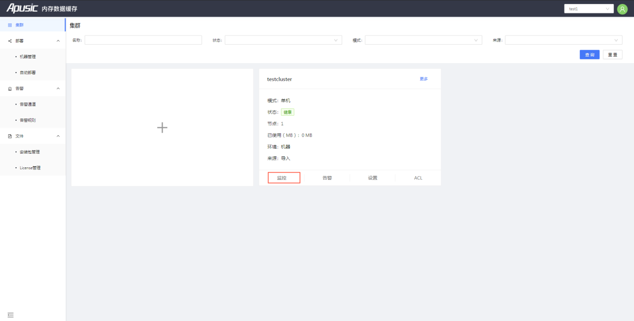
Task: Collapse the 部署 menu section
Action: [x=33, y=41]
